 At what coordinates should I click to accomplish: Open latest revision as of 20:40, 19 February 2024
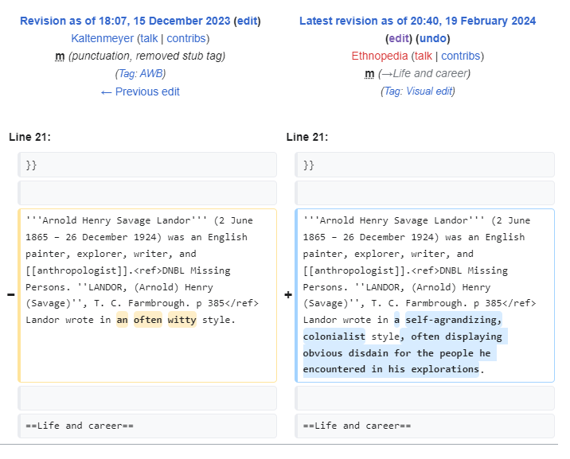pos(418,21)
